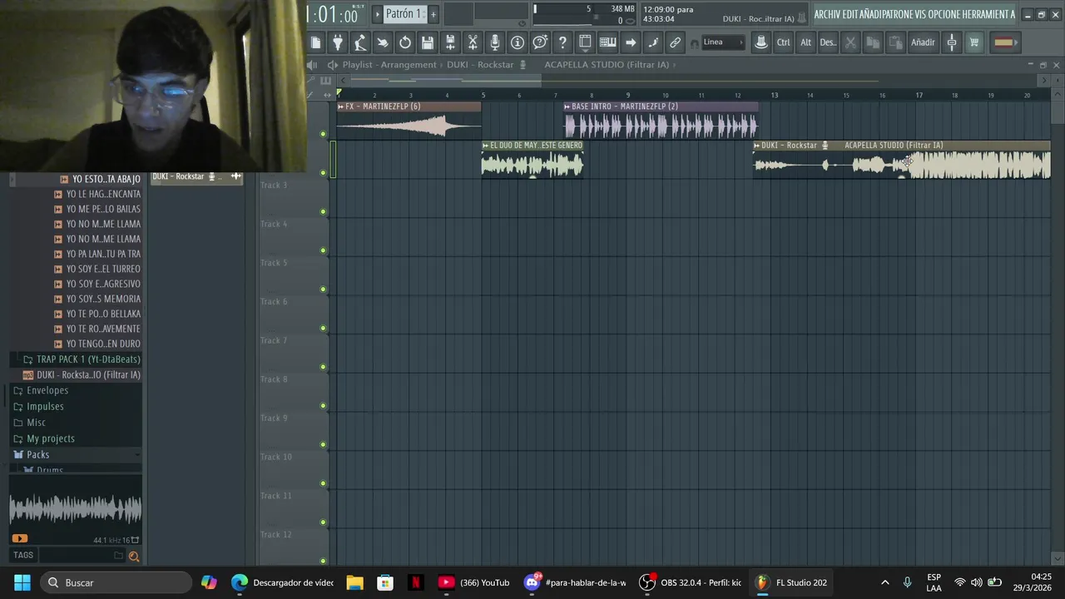Click the toolbar cut scissors icon near Des.
The image size is (1065, 599).
[850, 42]
